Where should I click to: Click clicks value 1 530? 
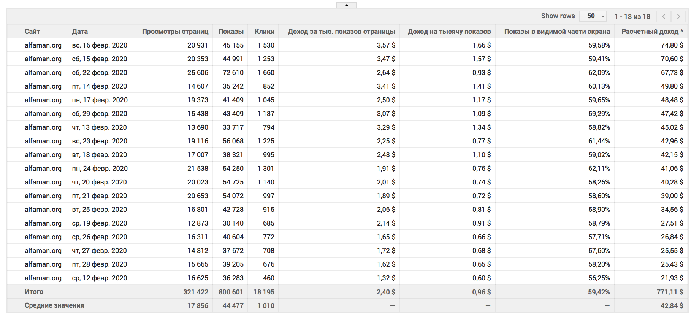click(x=266, y=45)
